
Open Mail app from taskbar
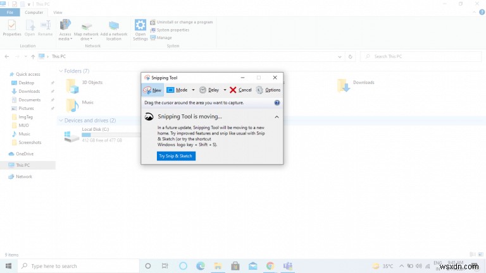252,266
